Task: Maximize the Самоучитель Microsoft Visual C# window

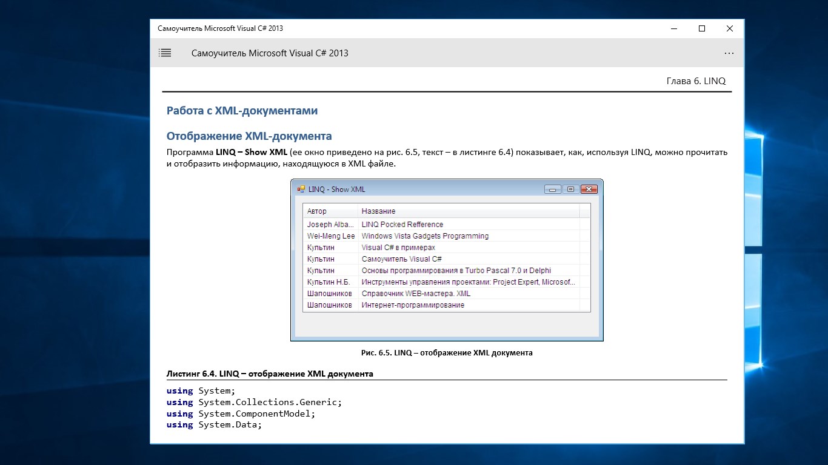Action: [x=702, y=28]
